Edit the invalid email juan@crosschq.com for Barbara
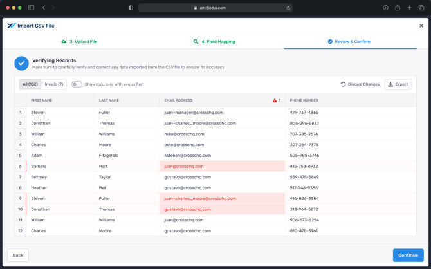431x269 pixels. coord(184,166)
